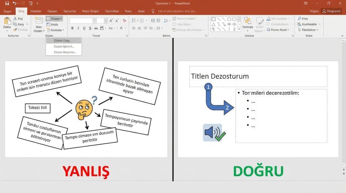Choose Düzen Bosüme... from the dropdown menu
The image size is (346, 193).
tap(64, 52)
